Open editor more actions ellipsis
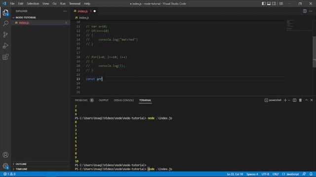 (311, 11)
